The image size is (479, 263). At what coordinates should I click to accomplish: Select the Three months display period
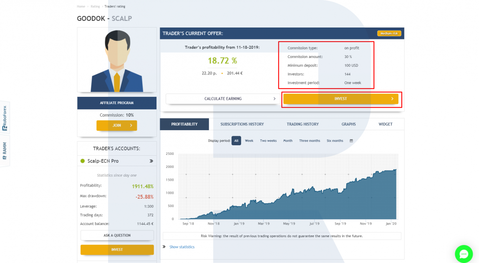[x=310, y=141]
